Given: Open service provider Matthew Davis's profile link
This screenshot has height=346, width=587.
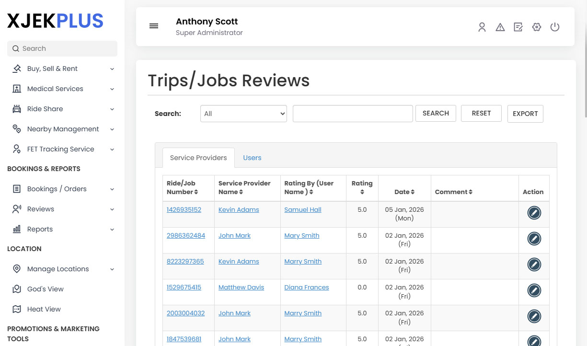Looking at the screenshot, I should [241, 287].
